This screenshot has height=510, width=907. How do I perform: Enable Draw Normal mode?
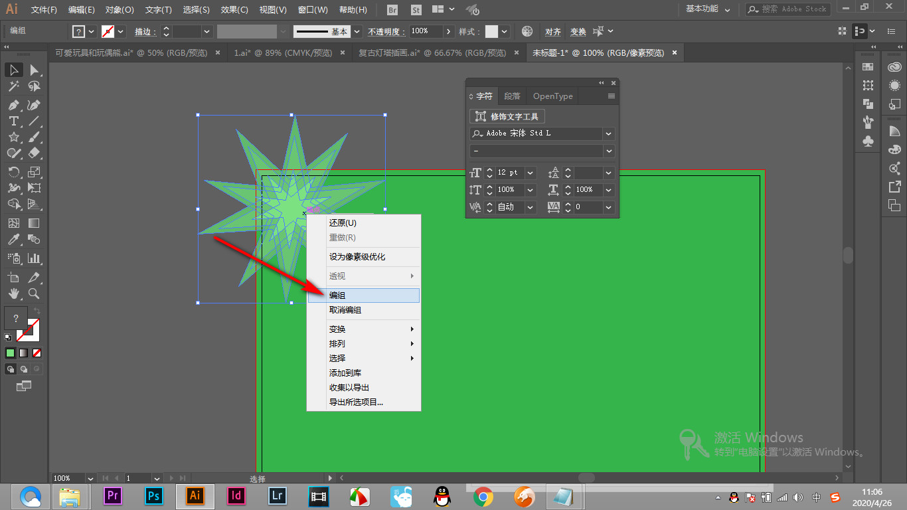pyautogui.click(x=11, y=369)
